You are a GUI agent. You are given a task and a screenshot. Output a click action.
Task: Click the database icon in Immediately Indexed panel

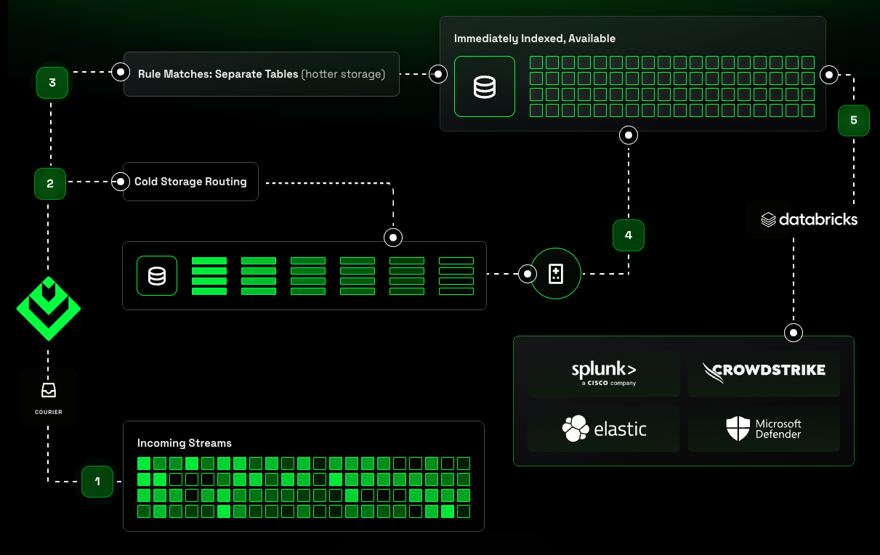tap(484, 86)
